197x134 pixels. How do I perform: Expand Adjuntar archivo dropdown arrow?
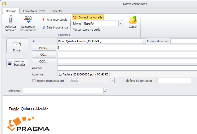[x=16, y=30]
